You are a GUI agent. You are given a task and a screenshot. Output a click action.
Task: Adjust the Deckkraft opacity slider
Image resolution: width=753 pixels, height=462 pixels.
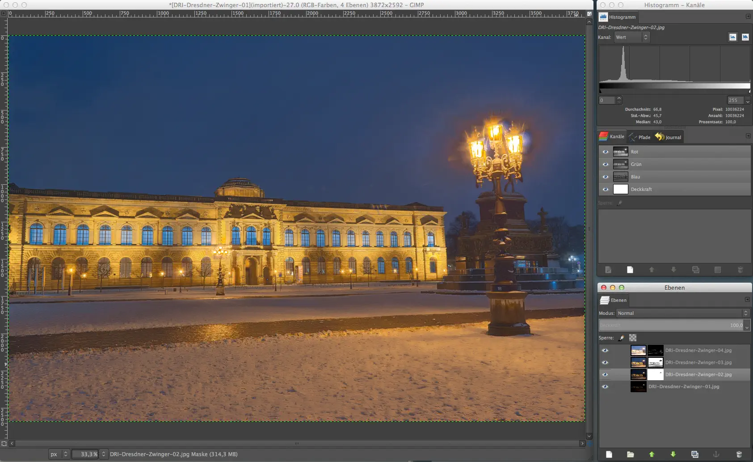coord(670,326)
